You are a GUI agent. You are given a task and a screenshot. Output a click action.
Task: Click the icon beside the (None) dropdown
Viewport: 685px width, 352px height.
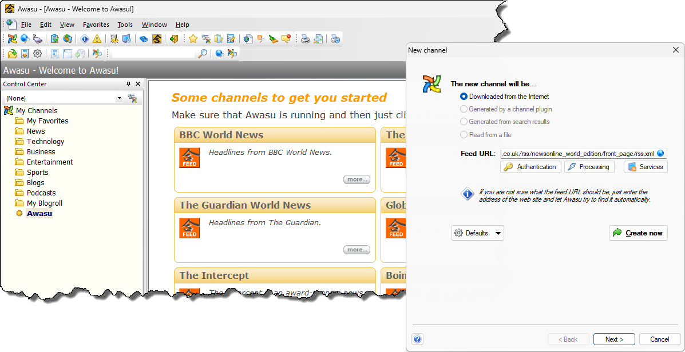tap(132, 98)
